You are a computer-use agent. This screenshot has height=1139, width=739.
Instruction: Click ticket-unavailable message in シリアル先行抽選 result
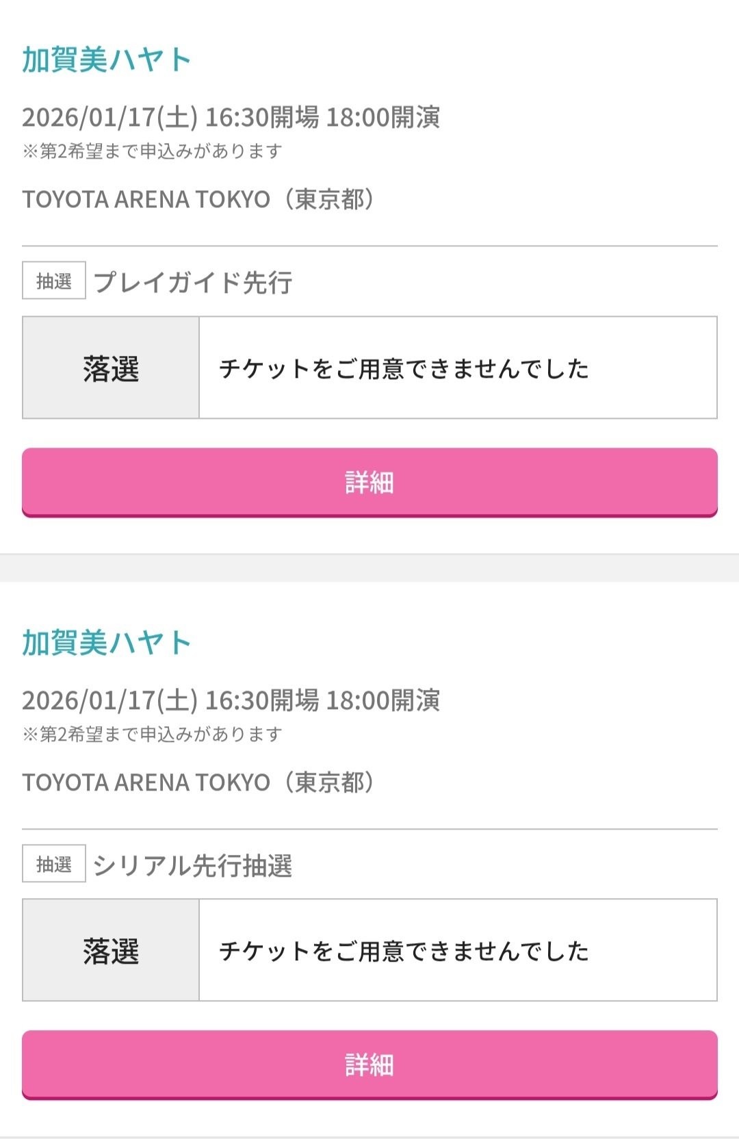404,951
